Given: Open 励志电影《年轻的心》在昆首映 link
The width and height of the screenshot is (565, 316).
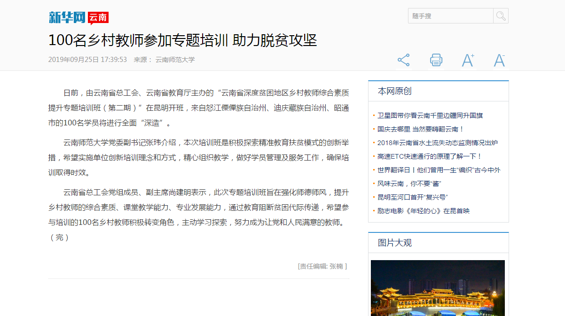Looking at the screenshot, I should click(x=423, y=211).
